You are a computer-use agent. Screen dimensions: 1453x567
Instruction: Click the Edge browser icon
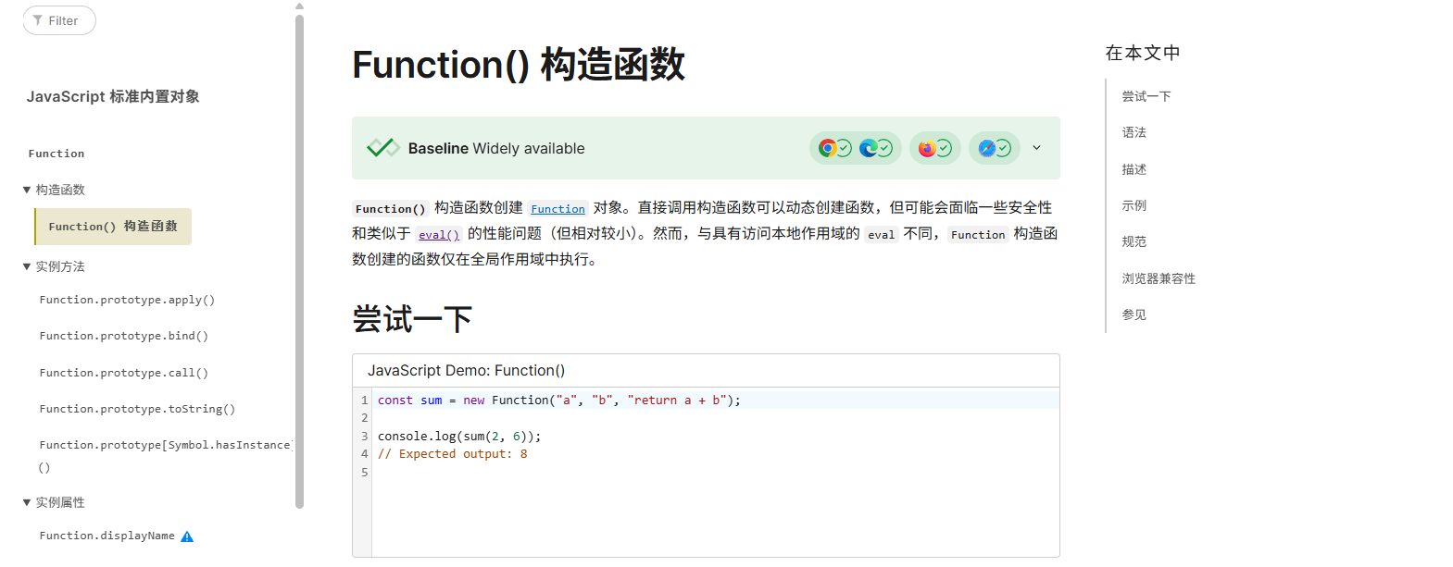tap(869, 148)
